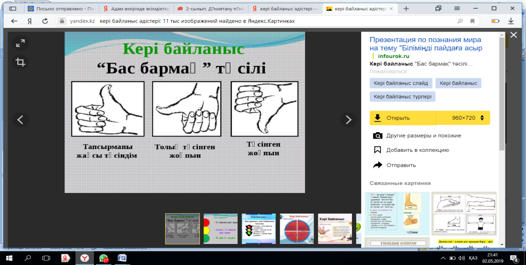Click the taskbar search magnifier
The image size is (526, 265).
tap(28, 258)
